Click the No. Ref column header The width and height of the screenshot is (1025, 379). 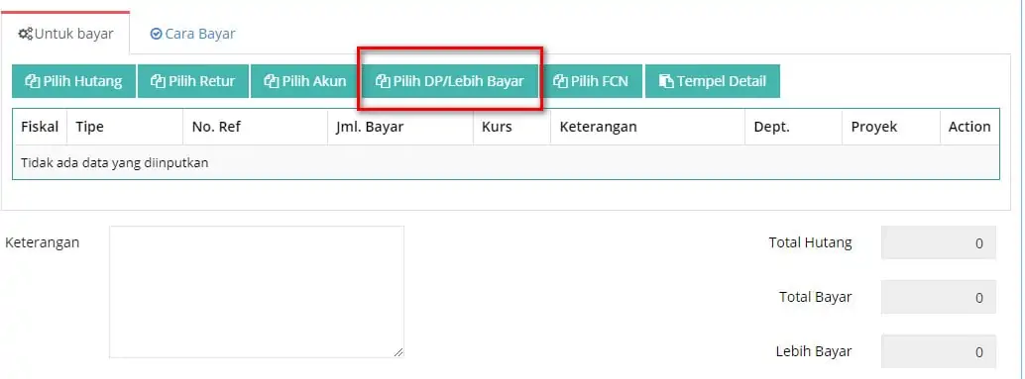(255, 127)
